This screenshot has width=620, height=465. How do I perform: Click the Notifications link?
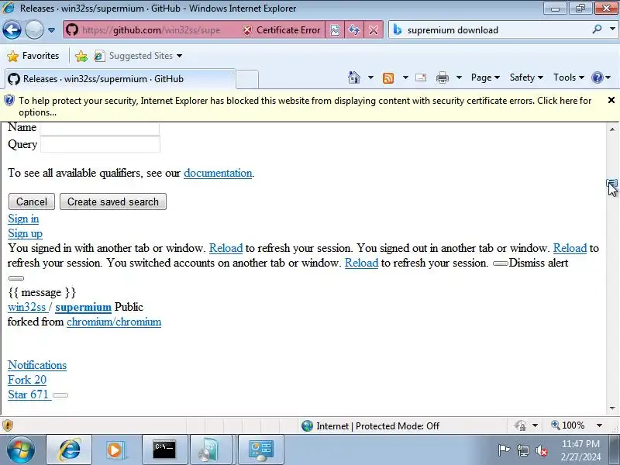(x=37, y=365)
